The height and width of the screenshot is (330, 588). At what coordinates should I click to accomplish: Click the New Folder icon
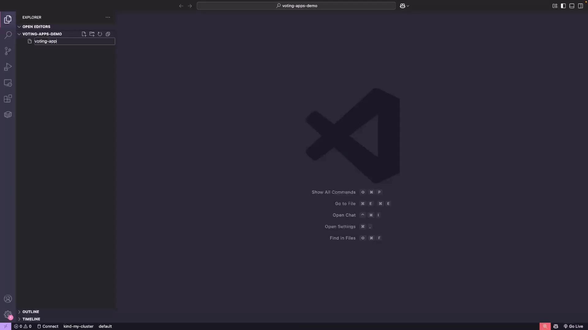coord(92,34)
